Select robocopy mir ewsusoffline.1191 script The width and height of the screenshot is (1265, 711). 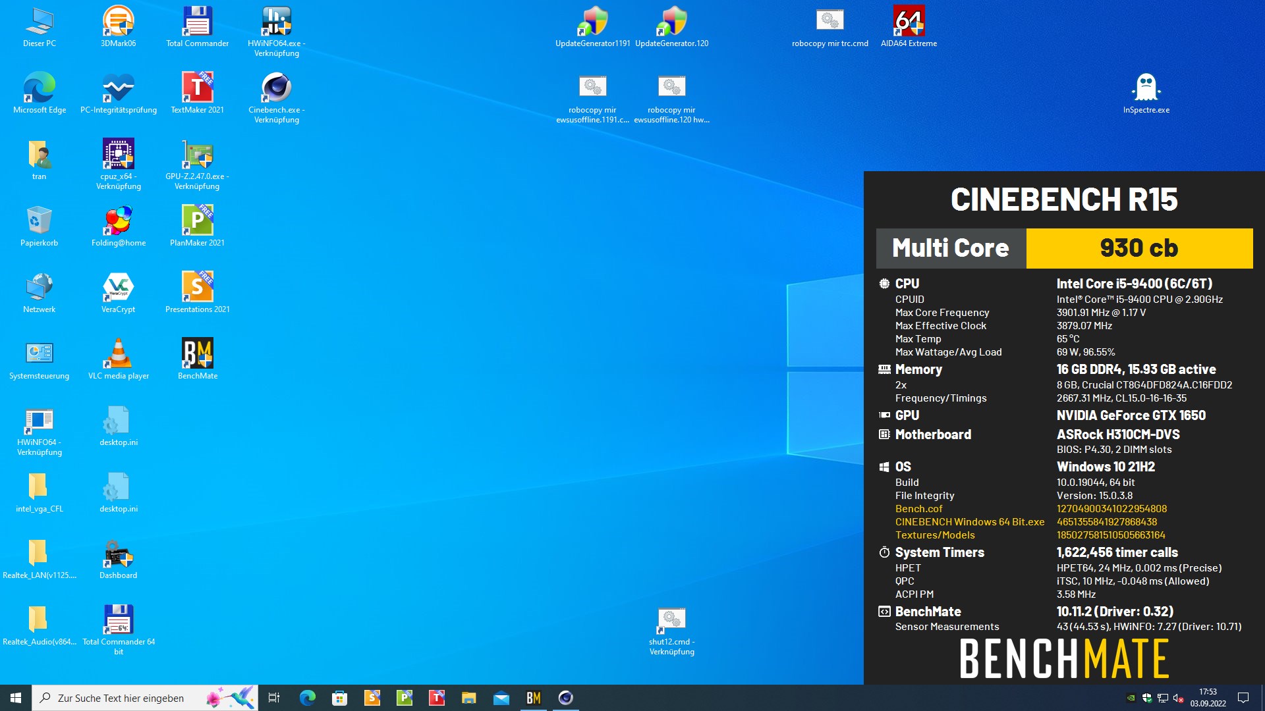(x=593, y=98)
